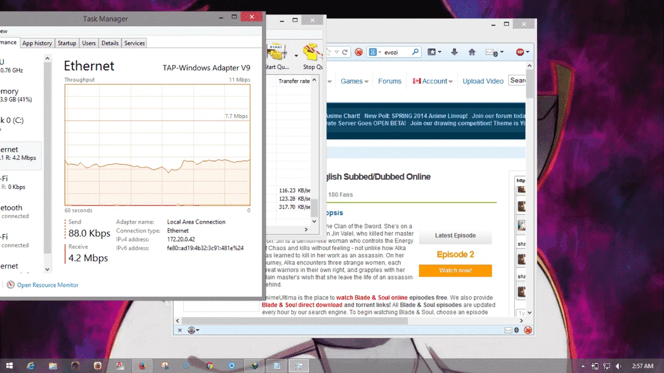Show hidden system tray icons
Viewport: 664px width, 373px height.
coord(583,366)
